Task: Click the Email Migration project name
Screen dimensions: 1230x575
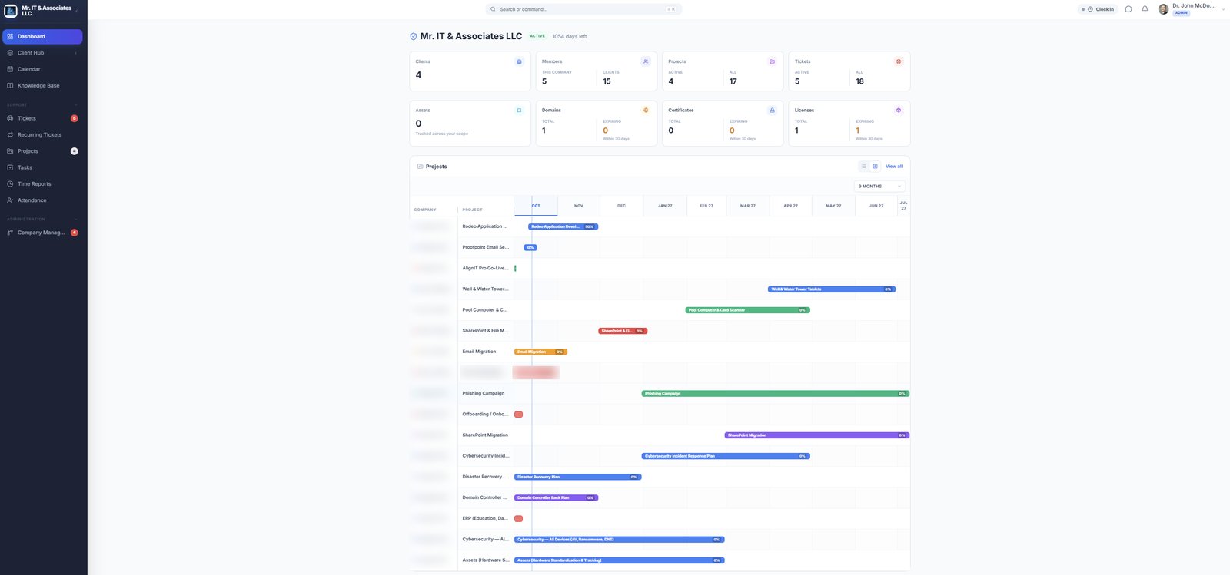Action: coord(479,352)
